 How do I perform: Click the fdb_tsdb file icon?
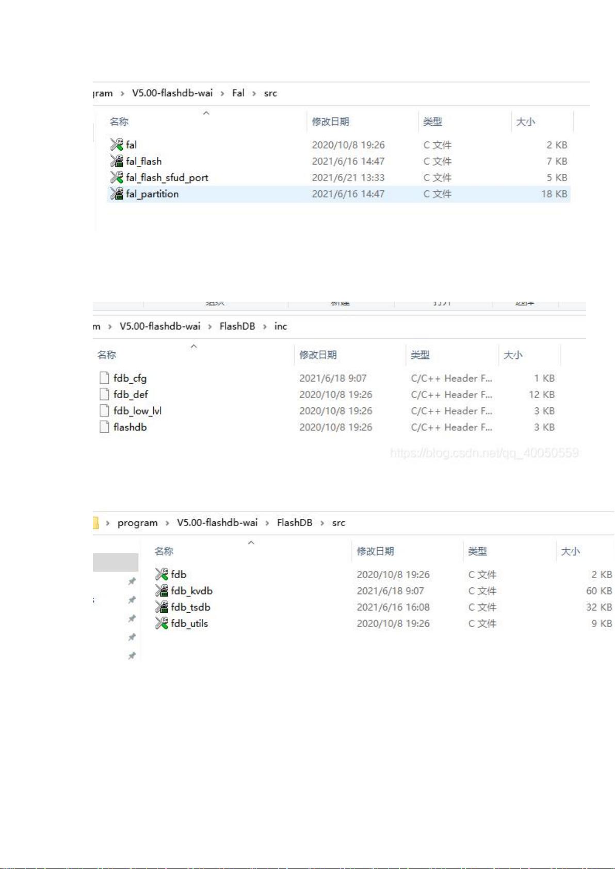161,607
